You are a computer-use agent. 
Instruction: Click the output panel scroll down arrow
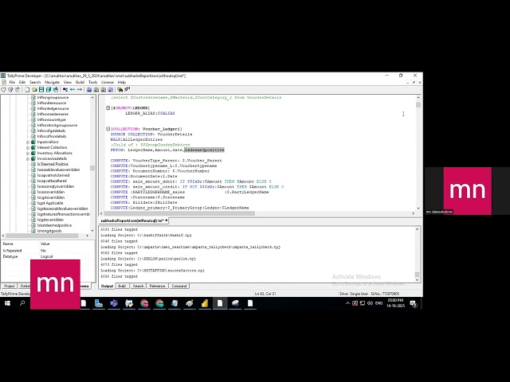[418, 280]
